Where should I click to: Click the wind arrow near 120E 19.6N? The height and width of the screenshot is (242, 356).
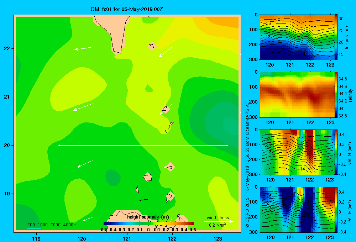[85, 164]
